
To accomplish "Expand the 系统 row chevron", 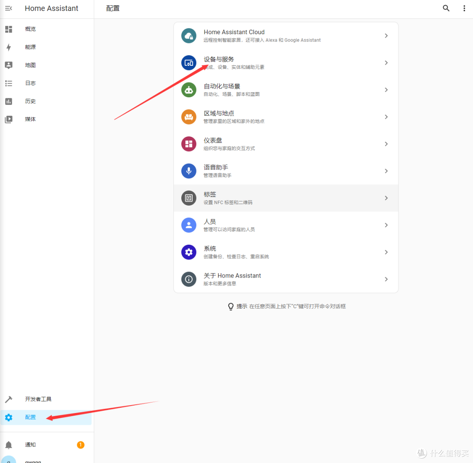I will click(x=386, y=252).
